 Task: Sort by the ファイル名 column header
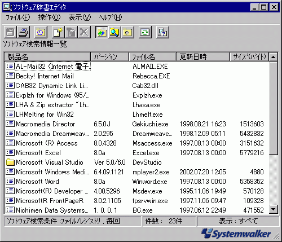tap(152, 56)
